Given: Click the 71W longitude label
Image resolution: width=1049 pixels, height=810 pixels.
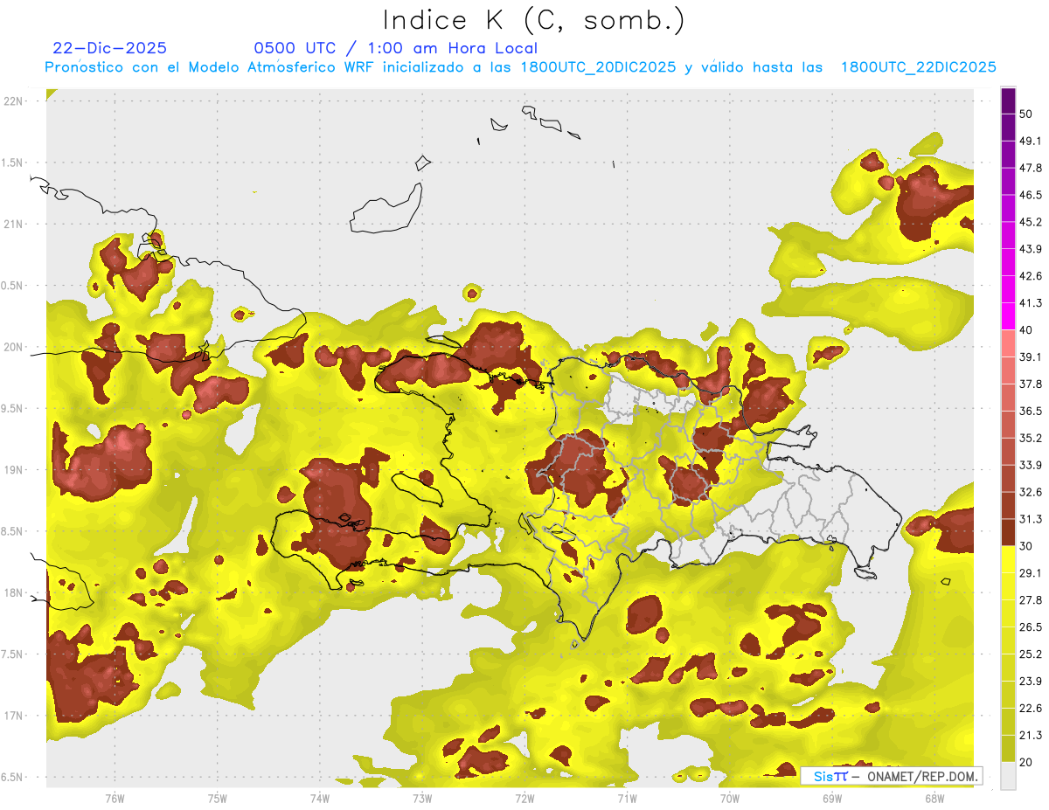Looking at the screenshot, I should click(627, 799).
